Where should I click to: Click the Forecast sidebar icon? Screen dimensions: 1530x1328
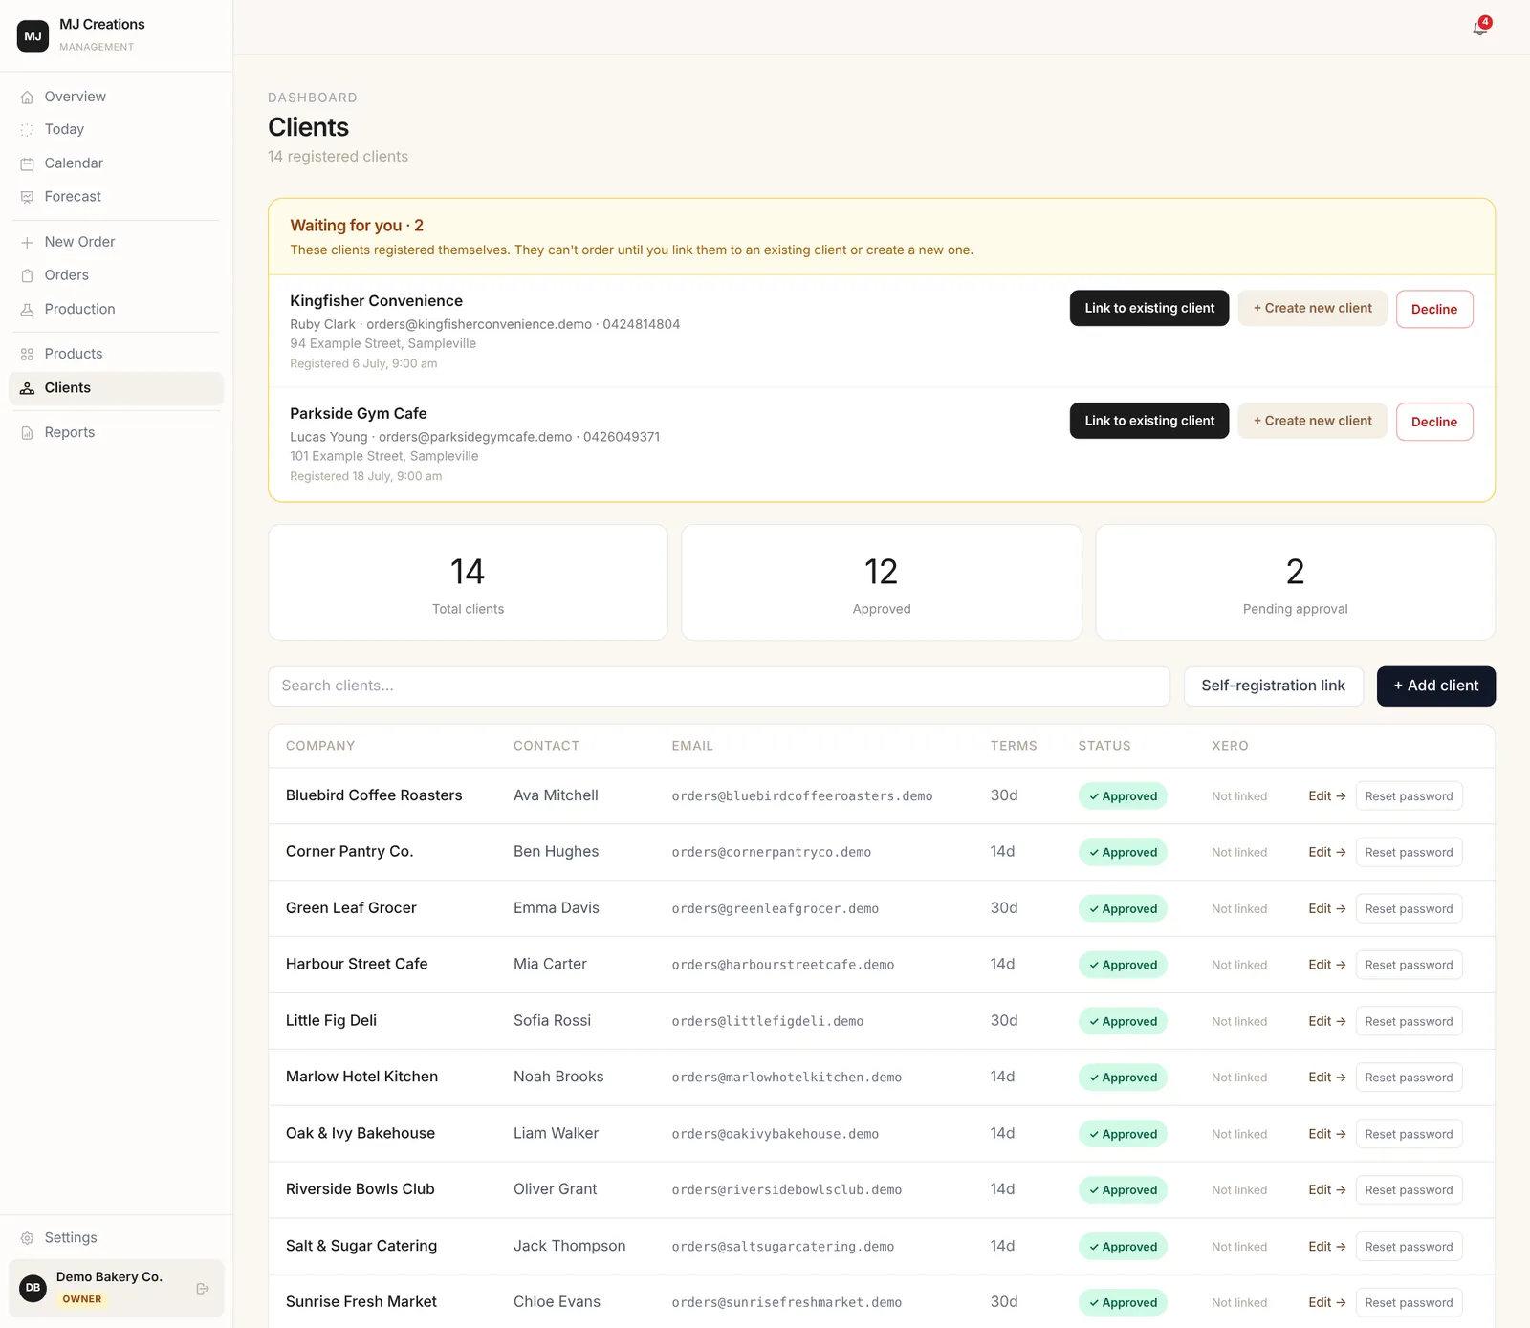click(x=27, y=197)
